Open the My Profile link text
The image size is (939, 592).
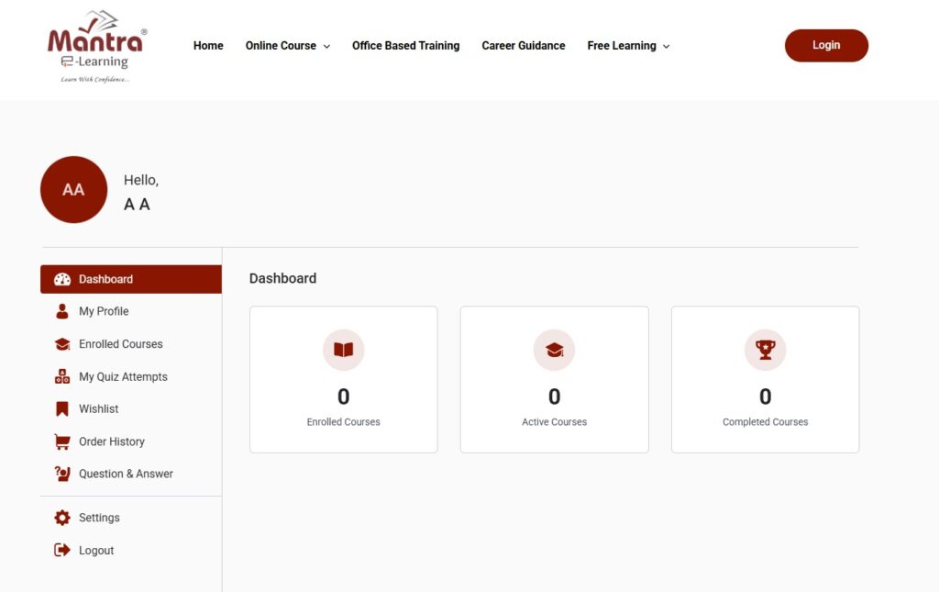pos(104,312)
